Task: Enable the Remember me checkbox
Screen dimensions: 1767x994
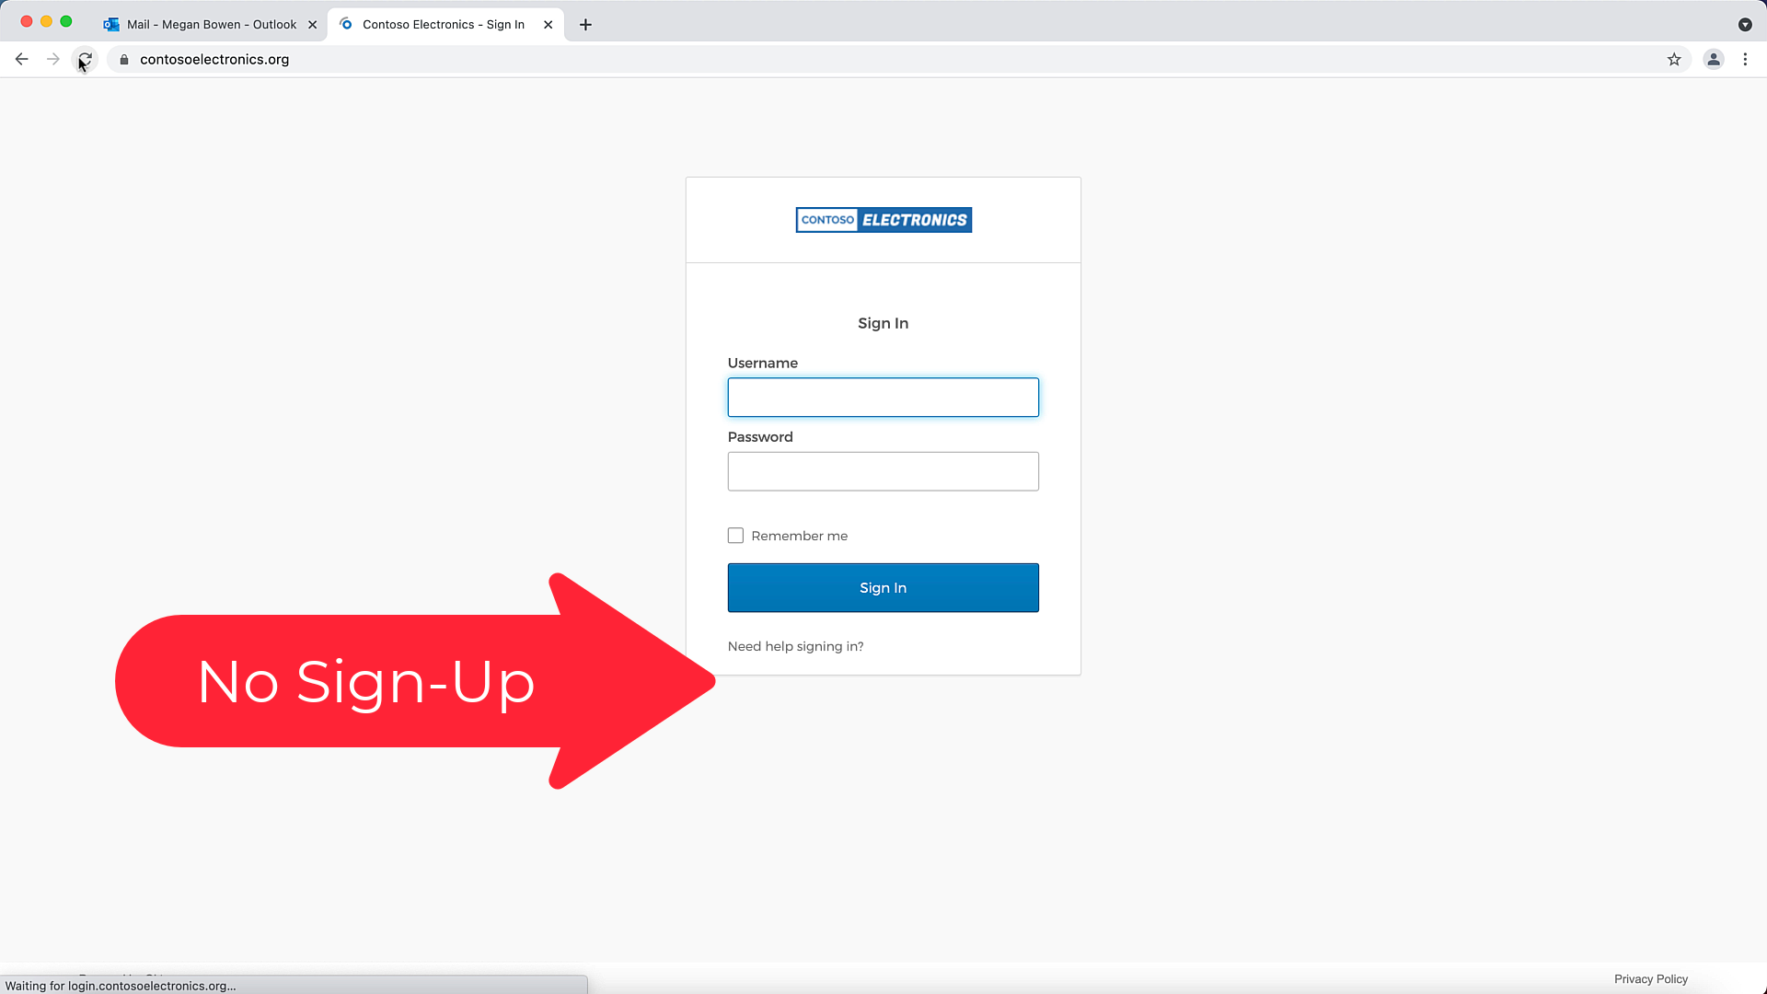Action: coord(735,536)
